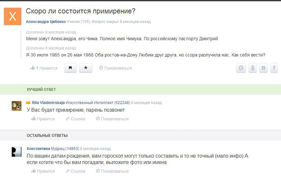
Task: Share to VKontakte icon
Action: (263, 68)
